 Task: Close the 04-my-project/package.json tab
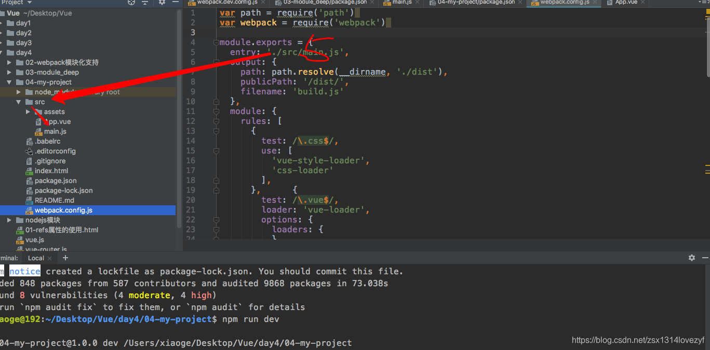pyautogui.click(x=521, y=2)
